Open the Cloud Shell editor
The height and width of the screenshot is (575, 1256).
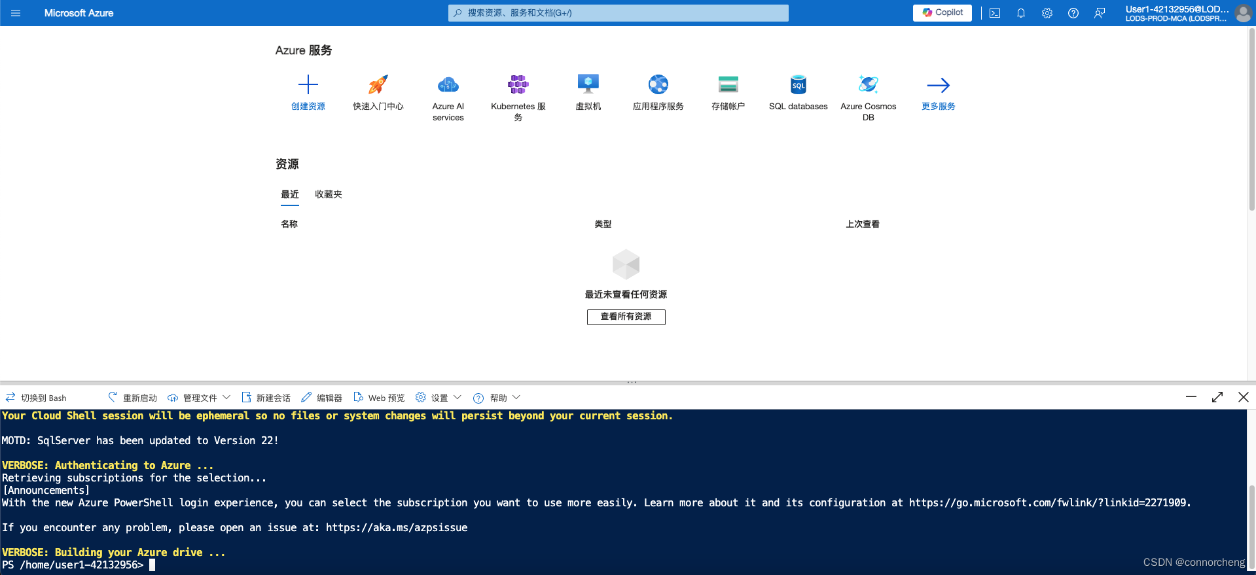point(321,398)
